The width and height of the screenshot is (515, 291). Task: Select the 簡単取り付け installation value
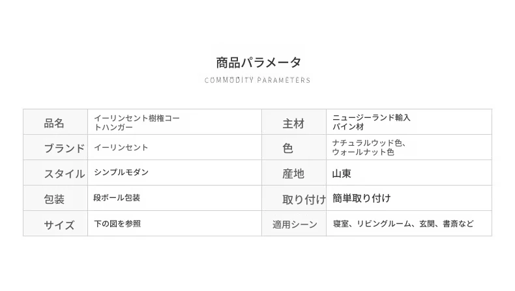coord(362,199)
